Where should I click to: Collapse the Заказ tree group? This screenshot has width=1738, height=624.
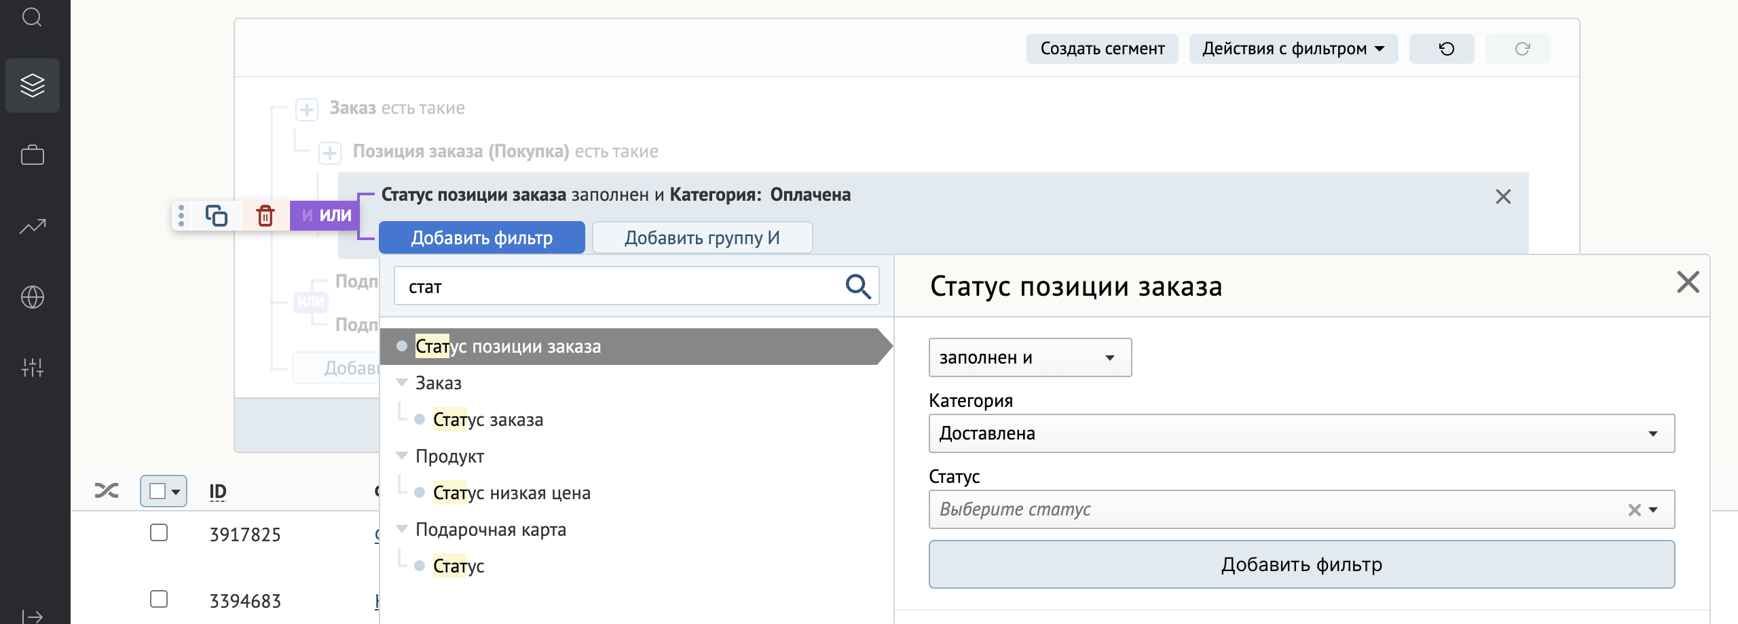(401, 383)
